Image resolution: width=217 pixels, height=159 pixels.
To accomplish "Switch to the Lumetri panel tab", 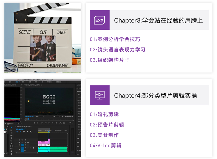I will click(79, 85).
